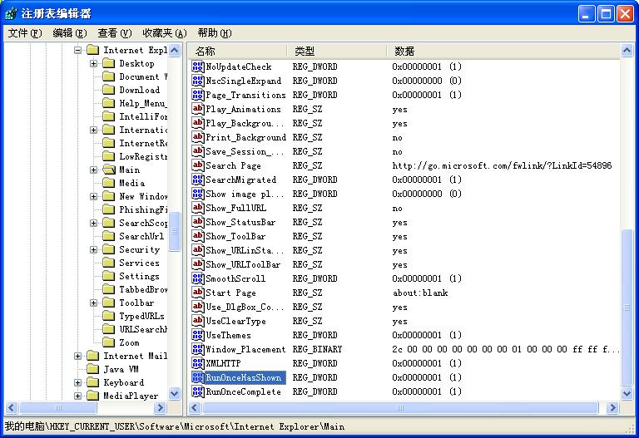Expand the SearchScopes key
639x438 pixels.
[x=94, y=223]
